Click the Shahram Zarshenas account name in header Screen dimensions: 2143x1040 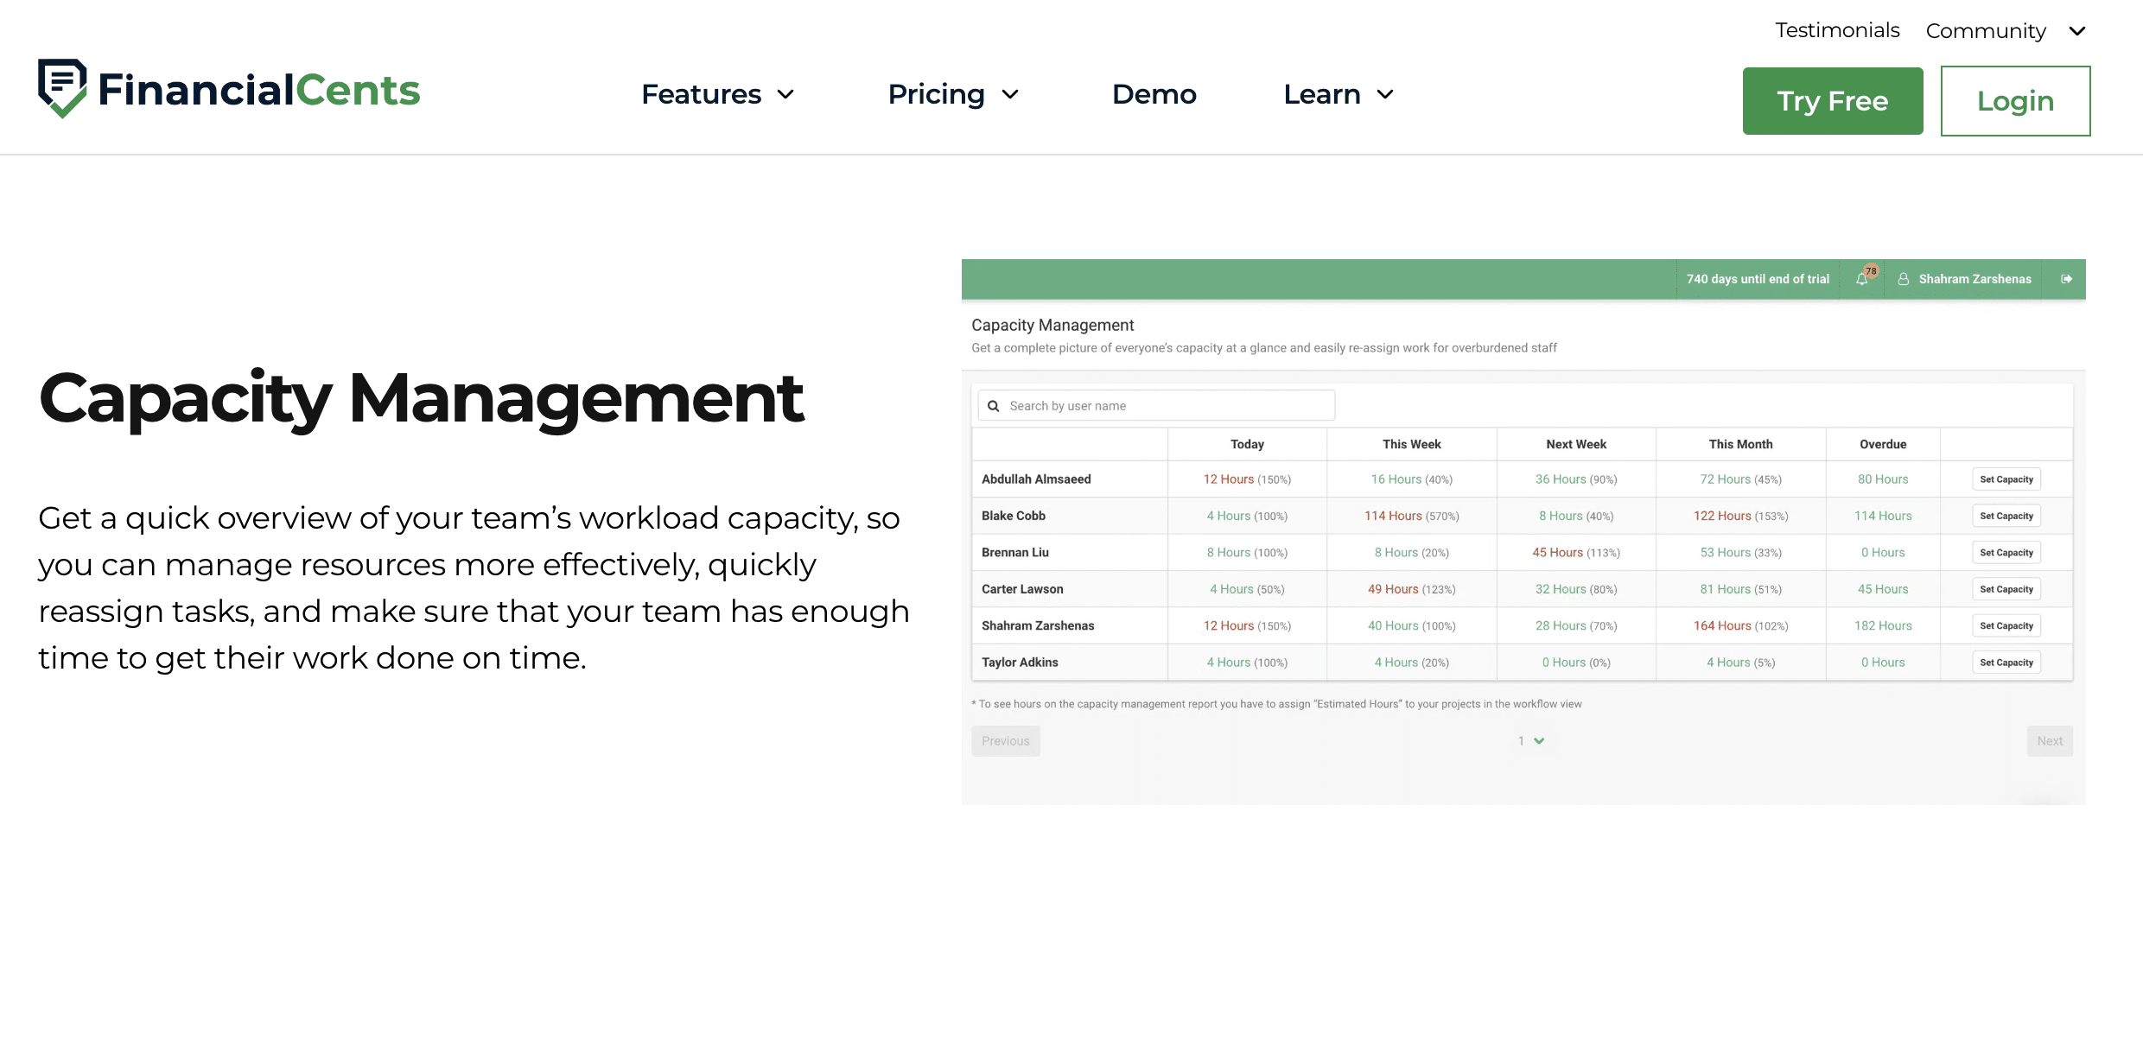1974,279
